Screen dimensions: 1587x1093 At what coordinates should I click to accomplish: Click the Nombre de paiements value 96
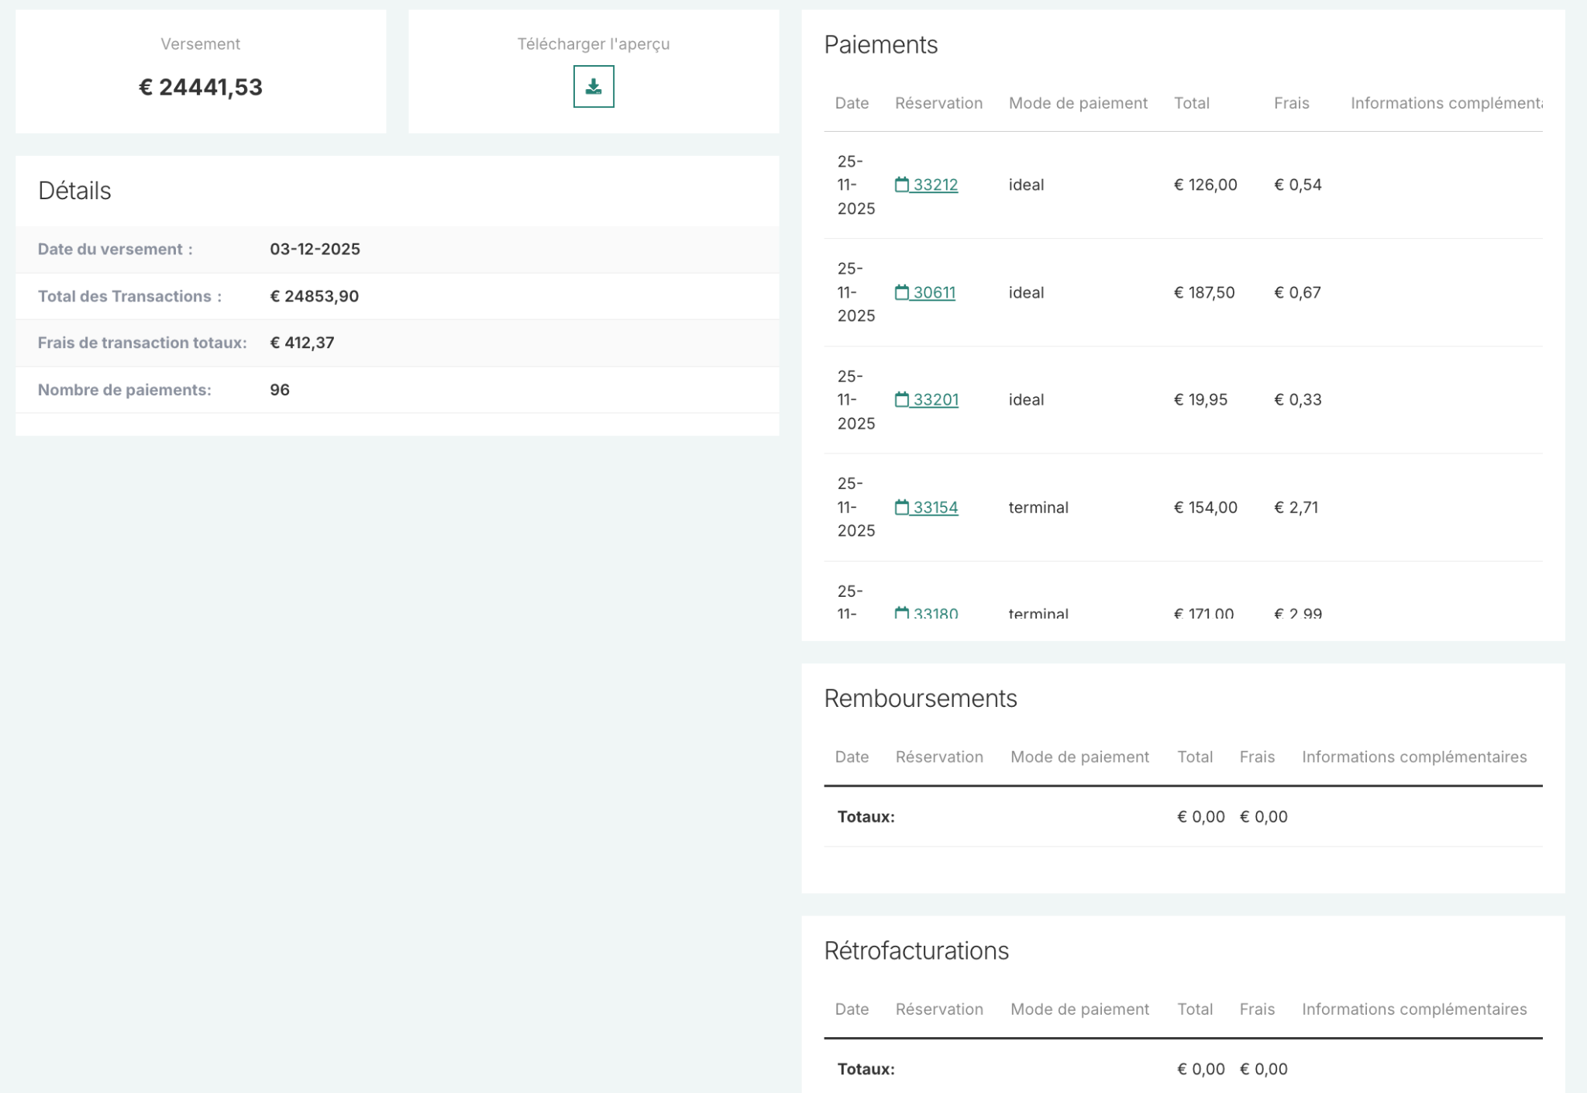pyautogui.click(x=280, y=390)
